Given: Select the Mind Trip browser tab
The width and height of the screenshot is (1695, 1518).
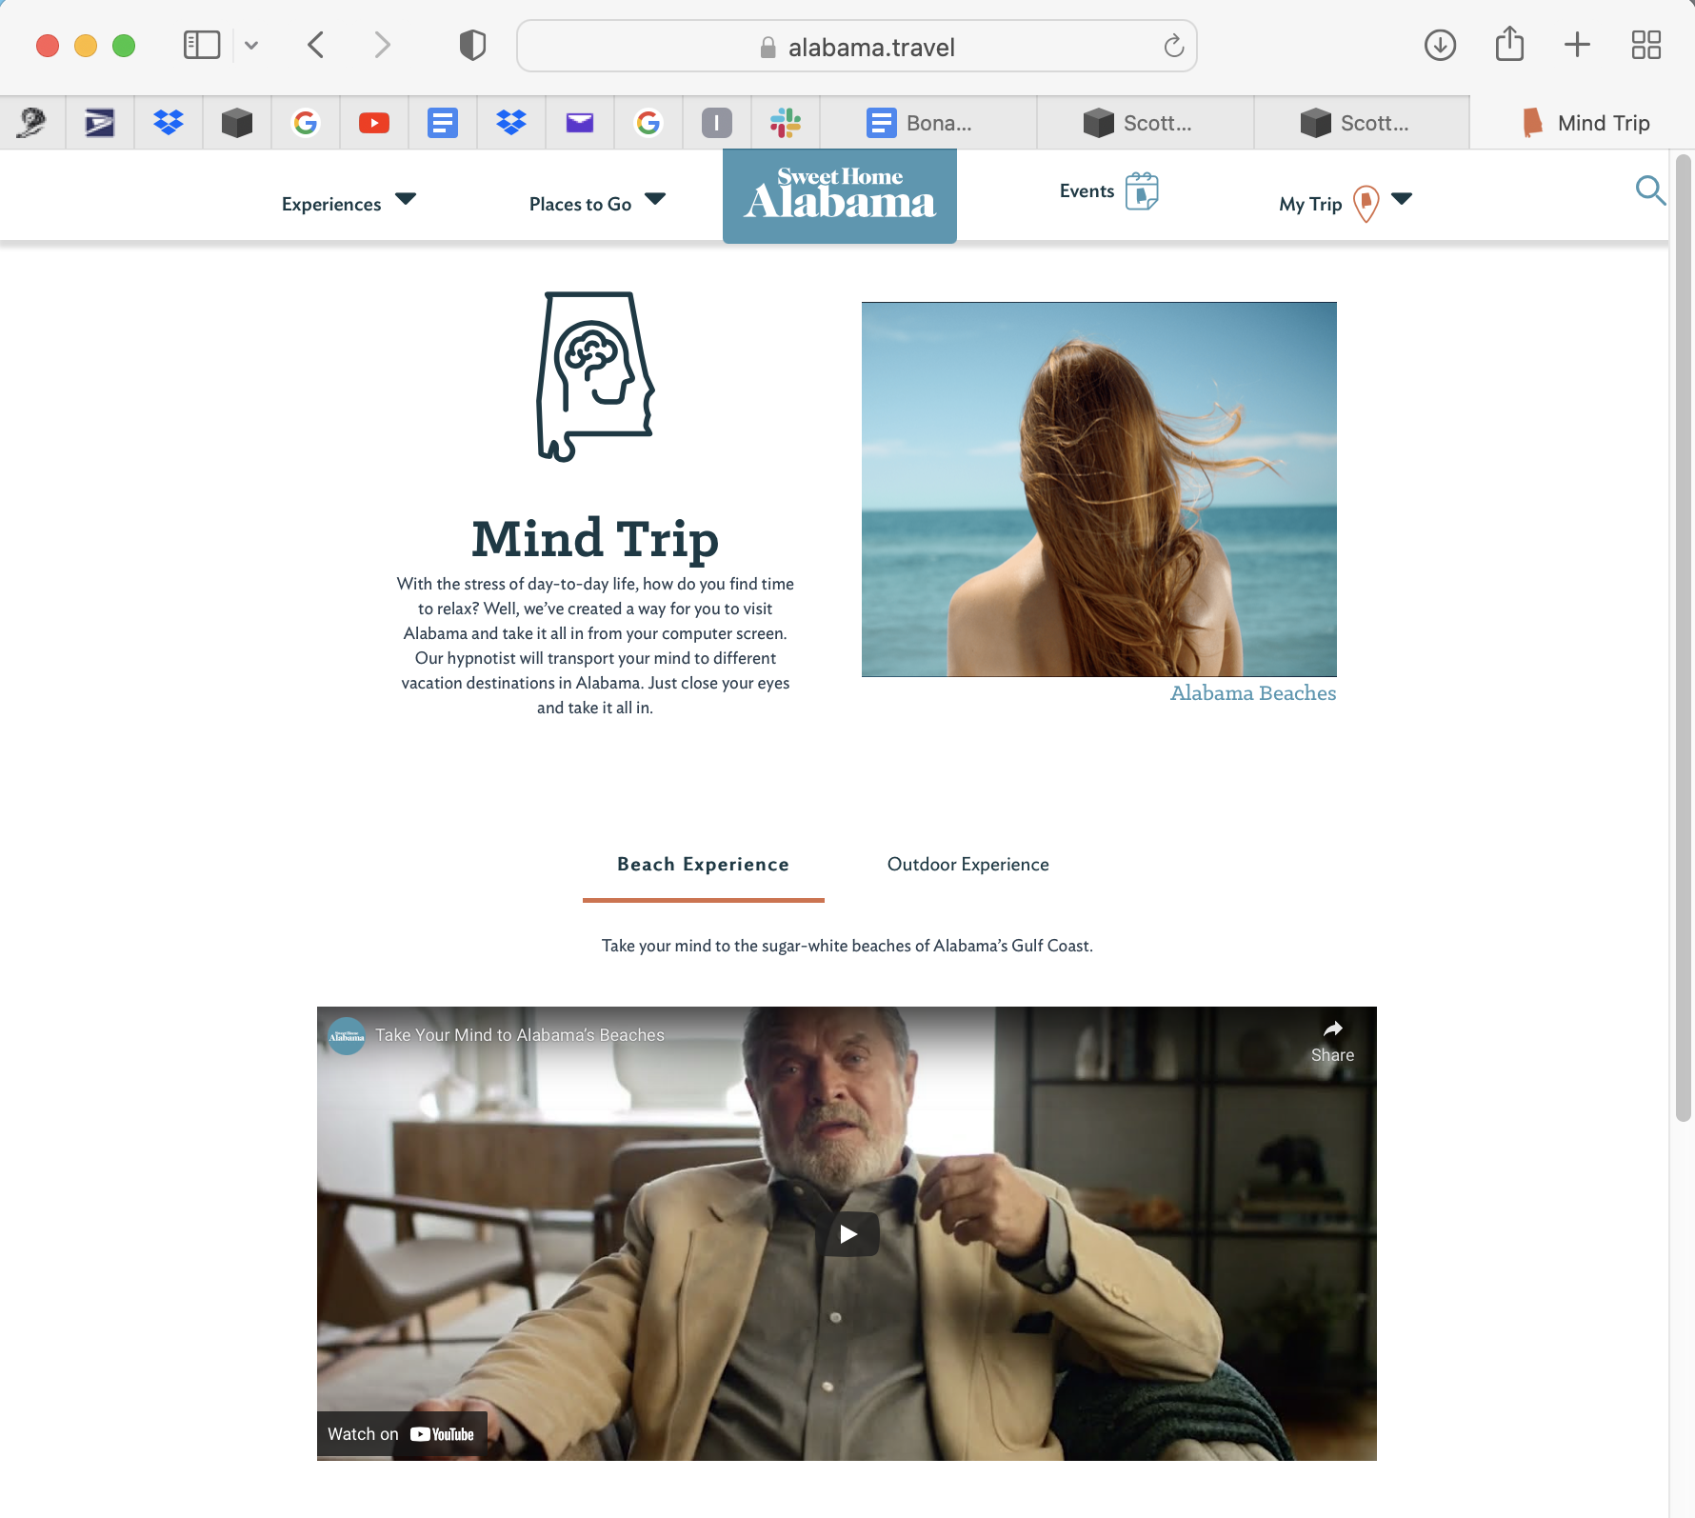Looking at the screenshot, I should coord(1583,123).
